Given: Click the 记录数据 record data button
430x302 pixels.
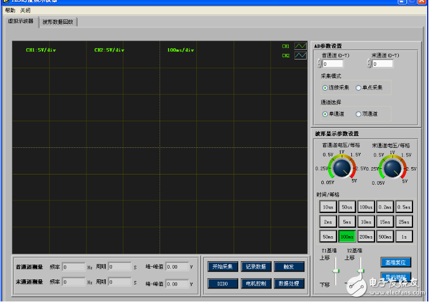Looking at the screenshot, I should [x=256, y=267].
